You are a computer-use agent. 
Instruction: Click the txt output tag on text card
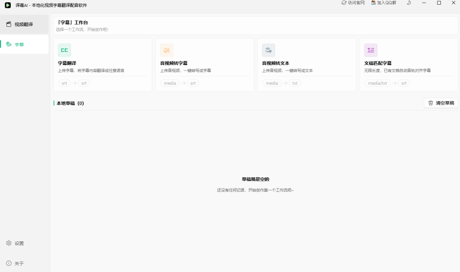coord(295,83)
